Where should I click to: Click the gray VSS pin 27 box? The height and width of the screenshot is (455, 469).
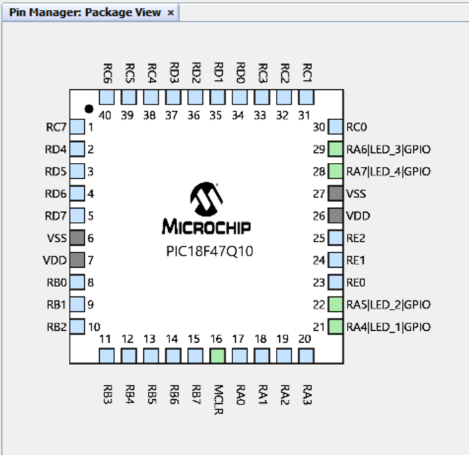click(x=336, y=194)
